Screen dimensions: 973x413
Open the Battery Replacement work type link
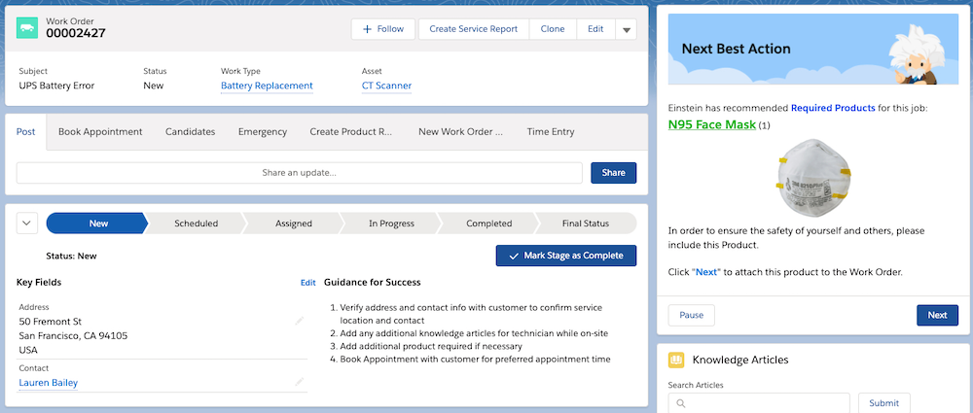click(267, 86)
